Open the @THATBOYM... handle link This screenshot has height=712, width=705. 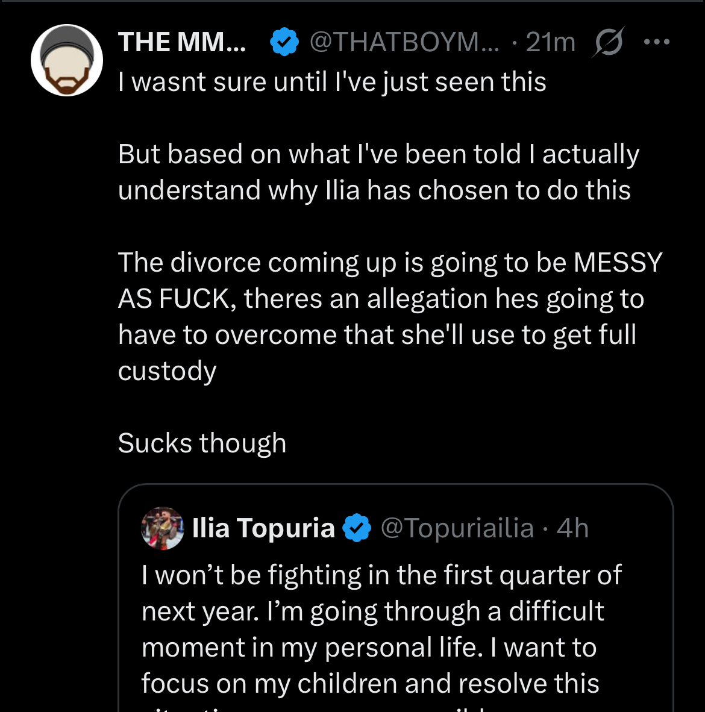(404, 42)
